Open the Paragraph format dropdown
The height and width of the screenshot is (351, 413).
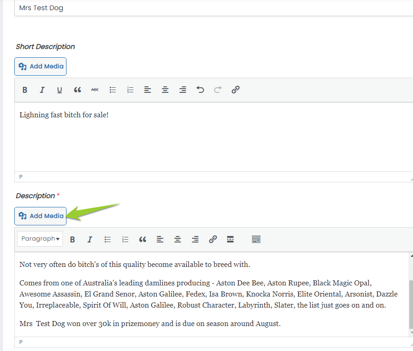40,239
